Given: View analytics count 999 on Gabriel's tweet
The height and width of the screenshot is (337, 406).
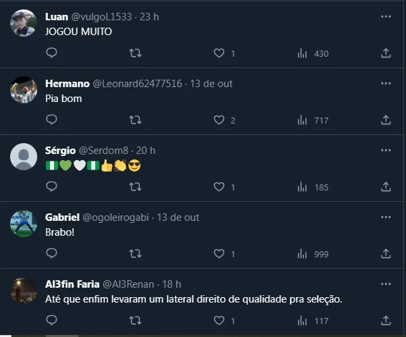Looking at the screenshot, I should [x=313, y=254].
